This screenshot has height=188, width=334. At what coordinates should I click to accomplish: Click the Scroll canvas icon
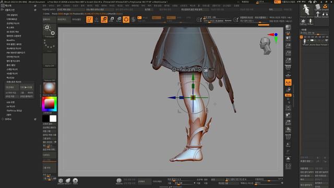click(x=288, y=39)
